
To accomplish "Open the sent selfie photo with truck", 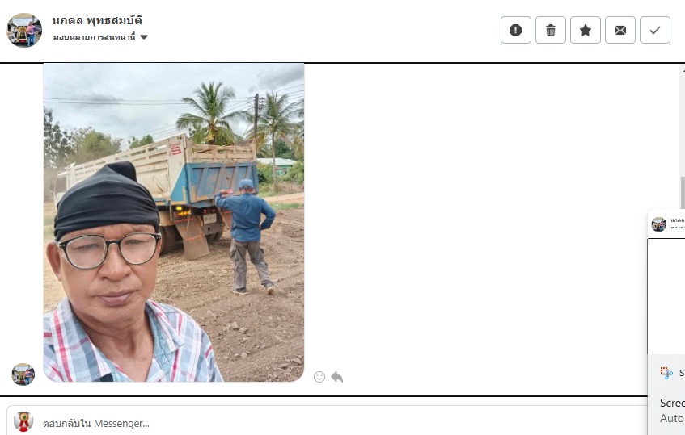I will point(174,223).
